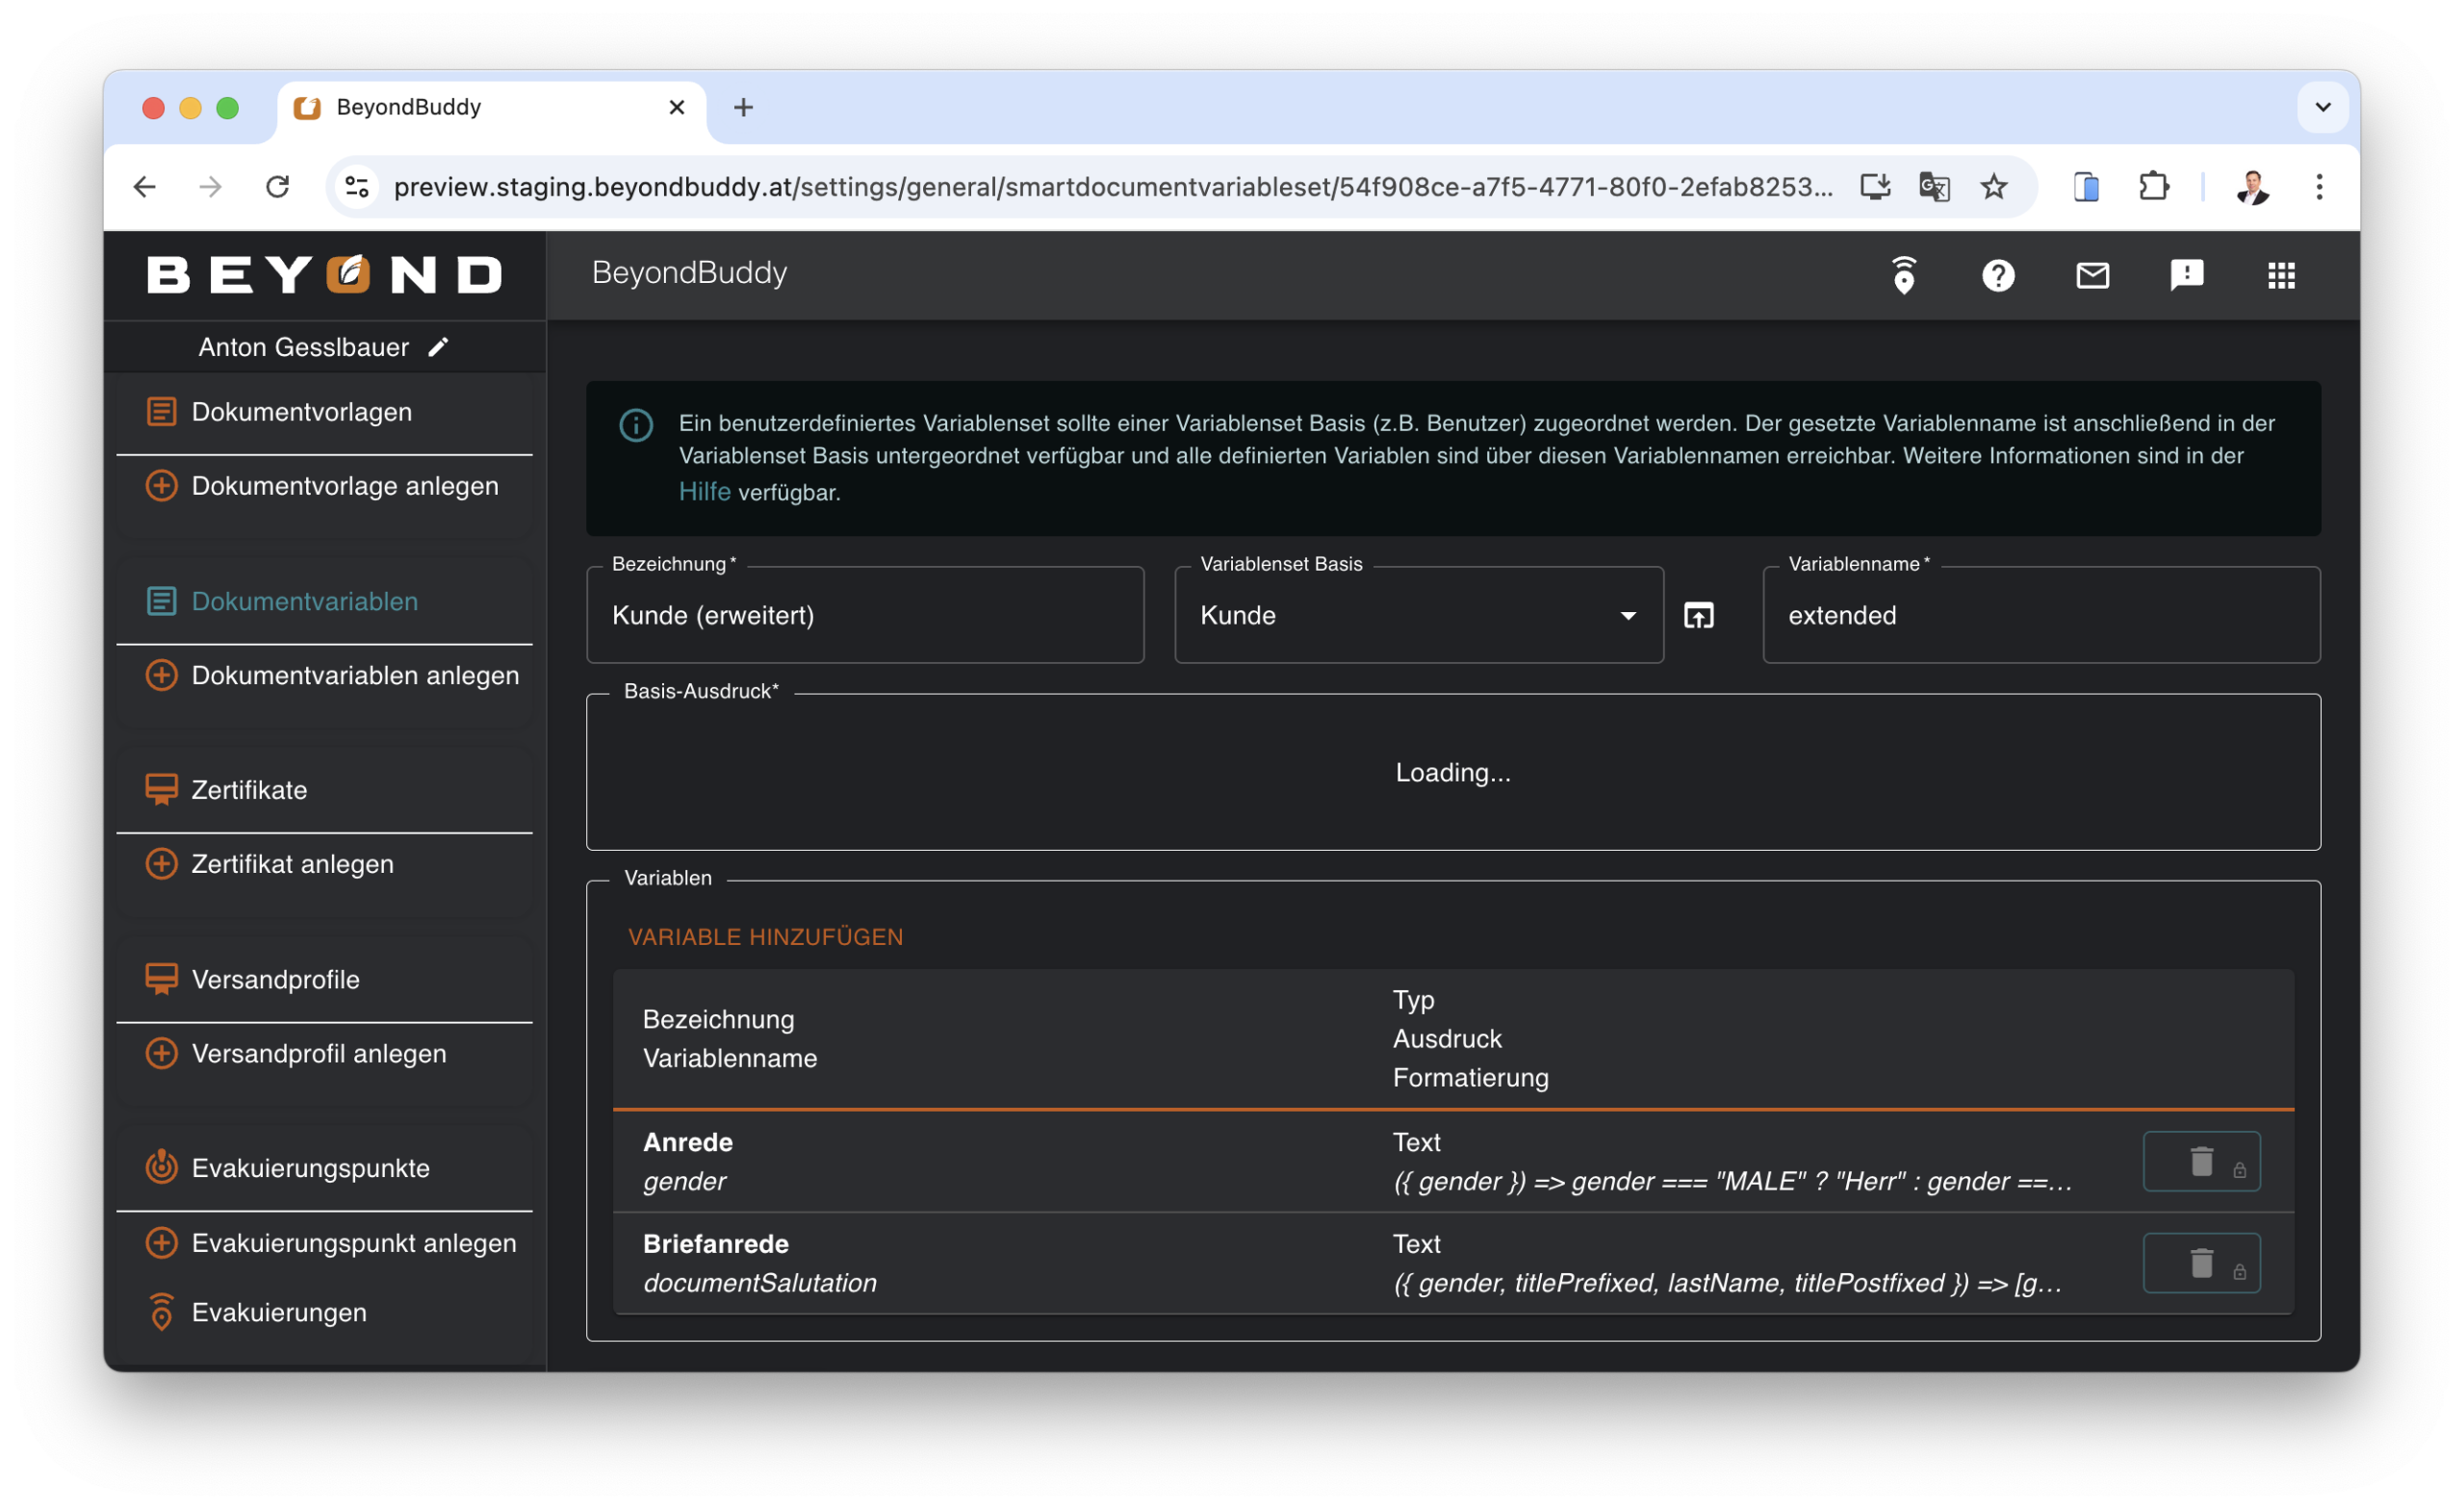Open the Chrome tab search chevron
Viewport: 2464px width, 1509px height.
pyautogui.click(x=2322, y=107)
